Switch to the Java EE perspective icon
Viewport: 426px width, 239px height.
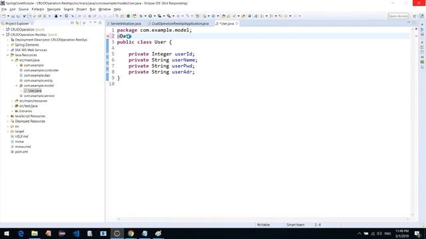click(x=422, y=16)
